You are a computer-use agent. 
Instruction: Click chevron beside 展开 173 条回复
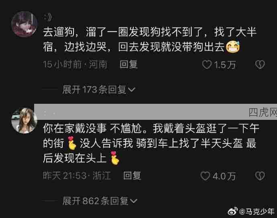[x=131, y=90]
